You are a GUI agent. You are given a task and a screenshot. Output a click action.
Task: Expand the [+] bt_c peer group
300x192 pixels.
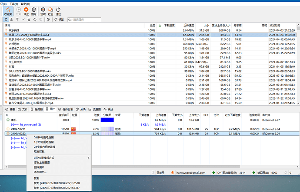pyautogui.click(x=13, y=138)
